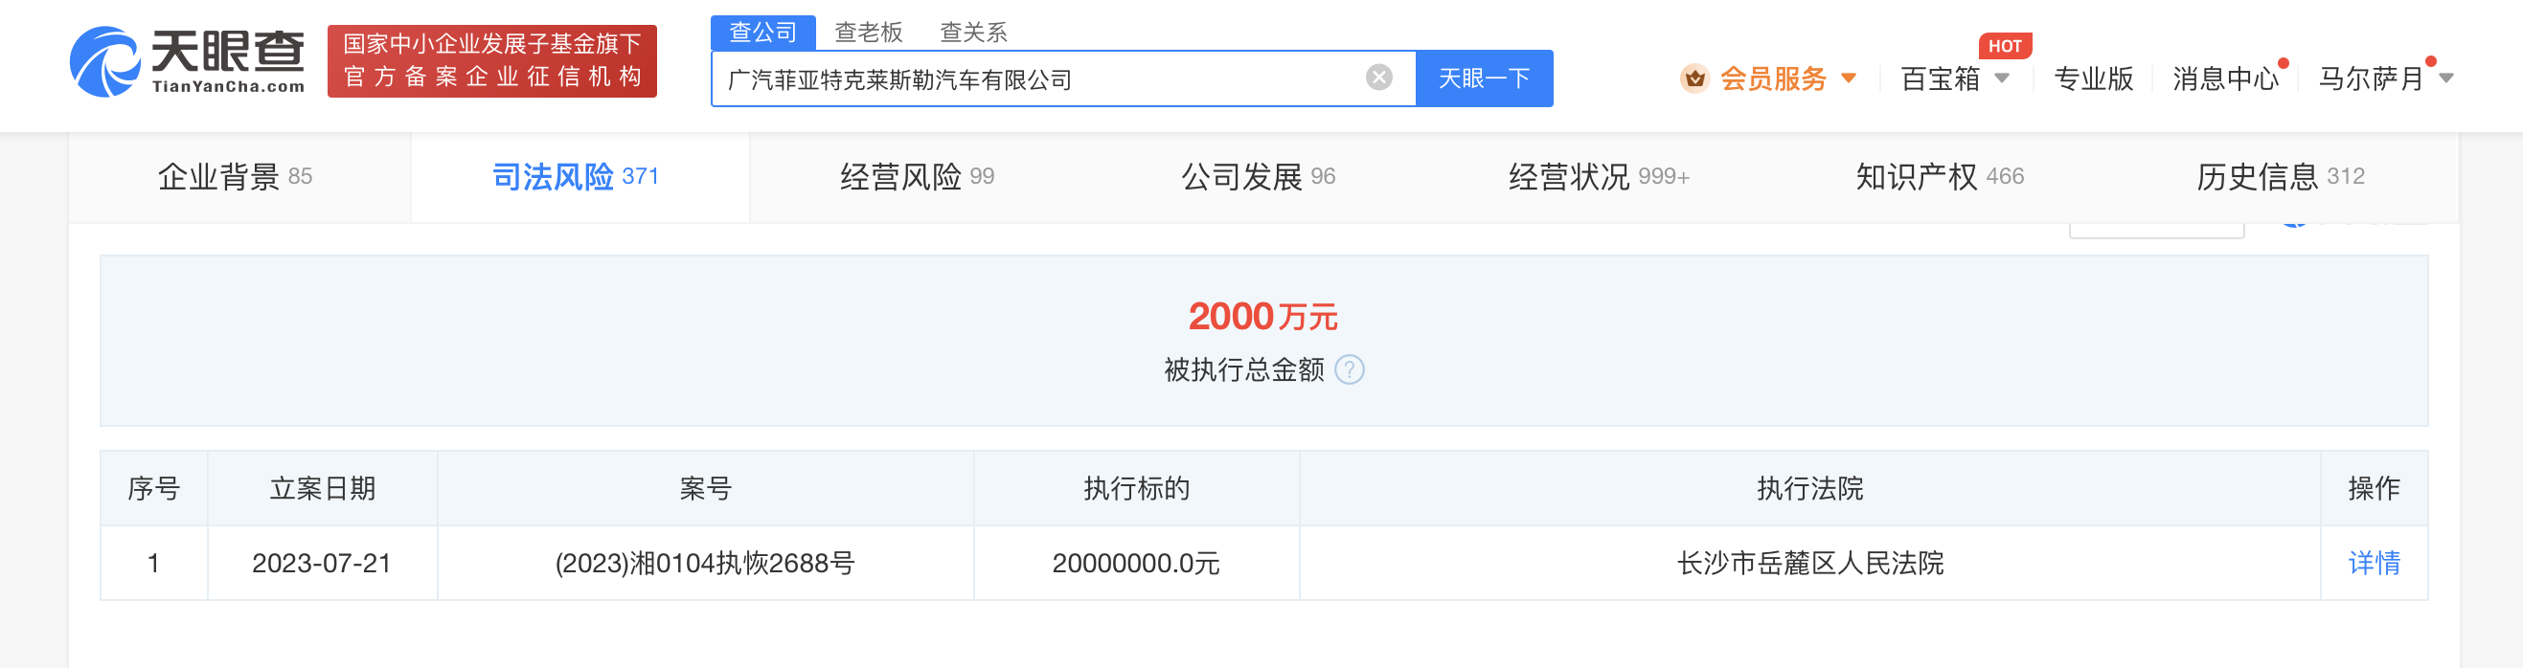The height and width of the screenshot is (668, 2523).
Task: Expand the 百宝箱 dropdown arrow
Action: (x=2002, y=78)
